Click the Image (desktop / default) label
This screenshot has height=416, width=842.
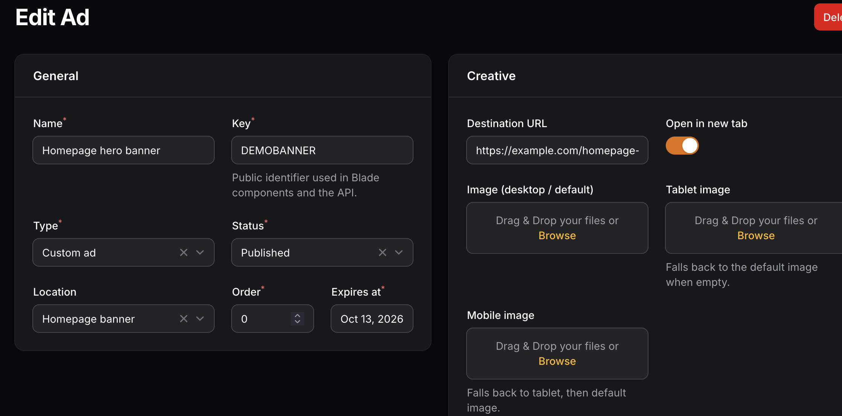[530, 190]
